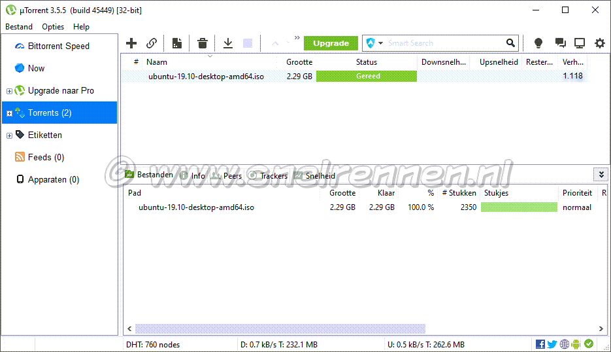Viewport: 611px width, 352px height.
Task: Switch to the Trackers tab
Action: pos(268,175)
